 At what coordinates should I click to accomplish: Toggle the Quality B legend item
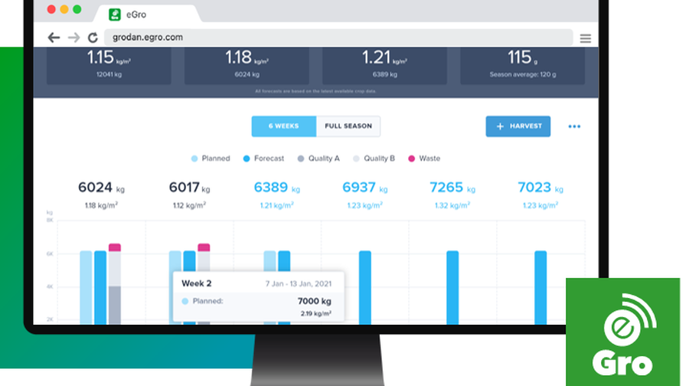point(374,159)
